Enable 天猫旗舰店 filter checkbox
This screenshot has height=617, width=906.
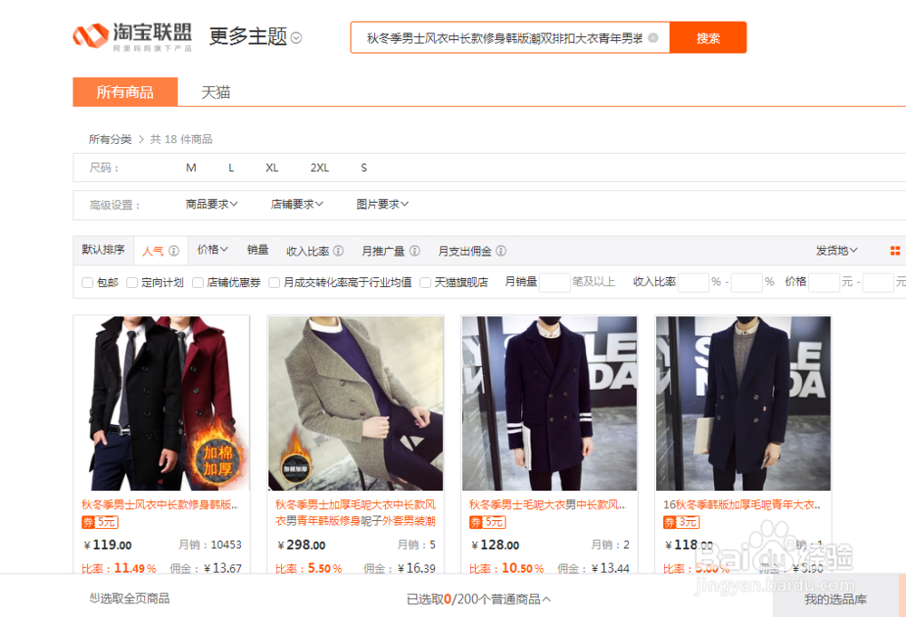(425, 283)
